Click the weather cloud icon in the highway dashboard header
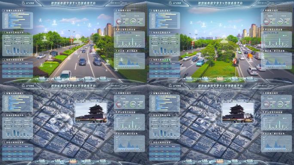 pos(24,3)
